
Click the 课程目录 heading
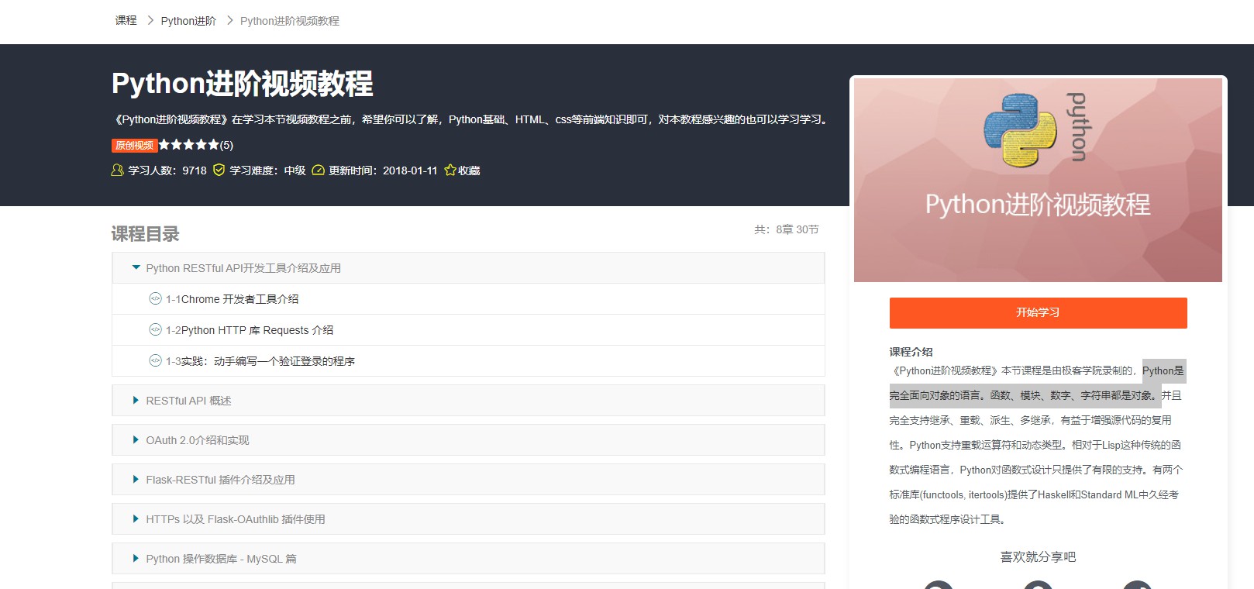pos(146,234)
